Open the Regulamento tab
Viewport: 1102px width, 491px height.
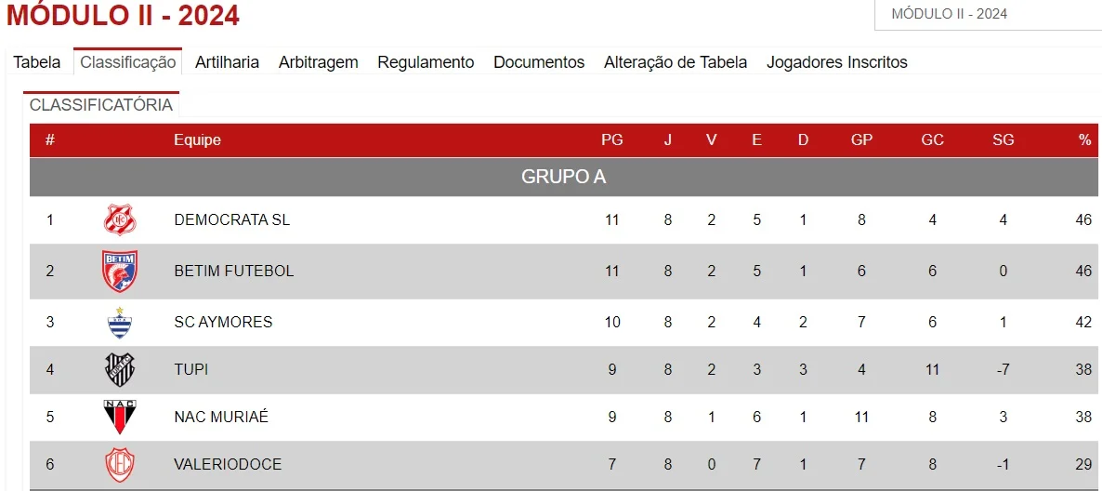[x=426, y=62]
